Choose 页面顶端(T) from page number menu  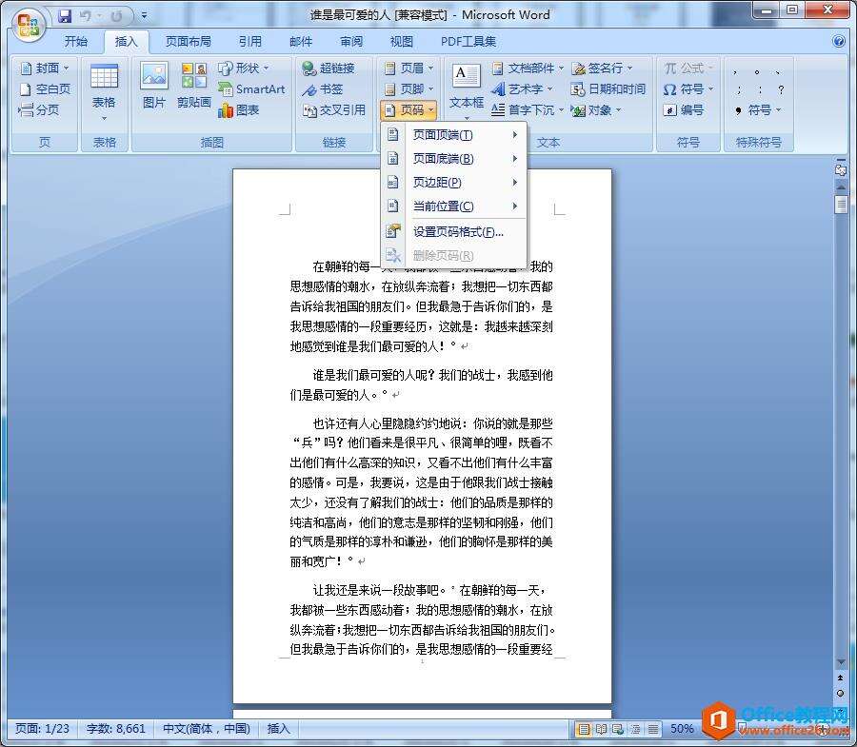click(x=453, y=135)
